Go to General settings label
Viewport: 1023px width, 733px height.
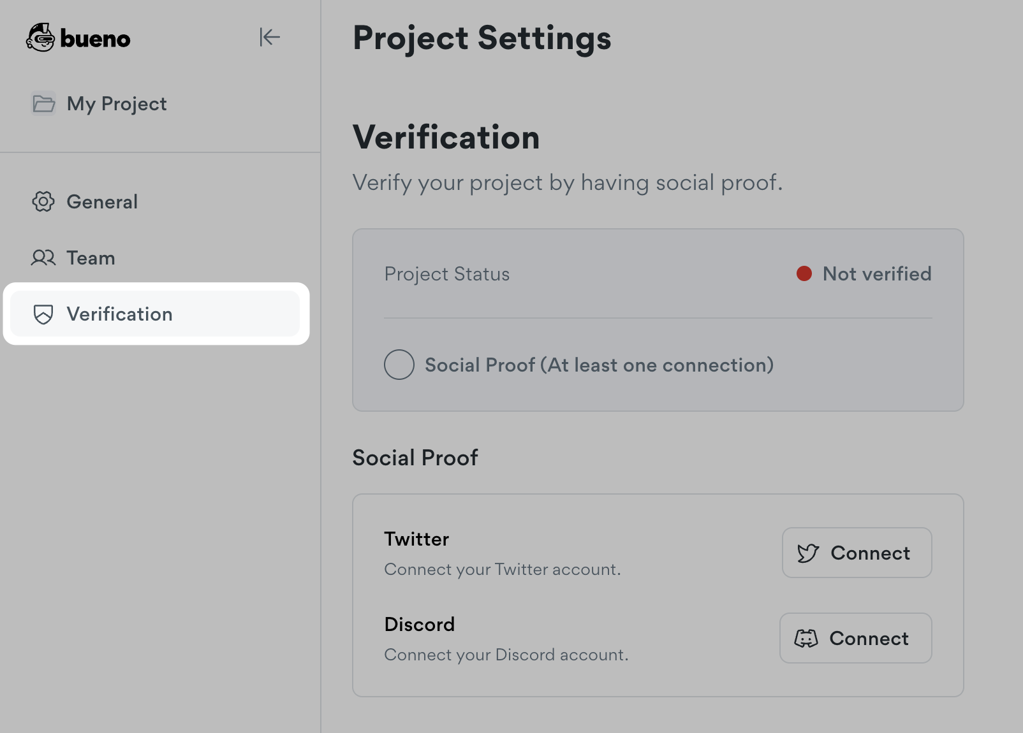(102, 202)
